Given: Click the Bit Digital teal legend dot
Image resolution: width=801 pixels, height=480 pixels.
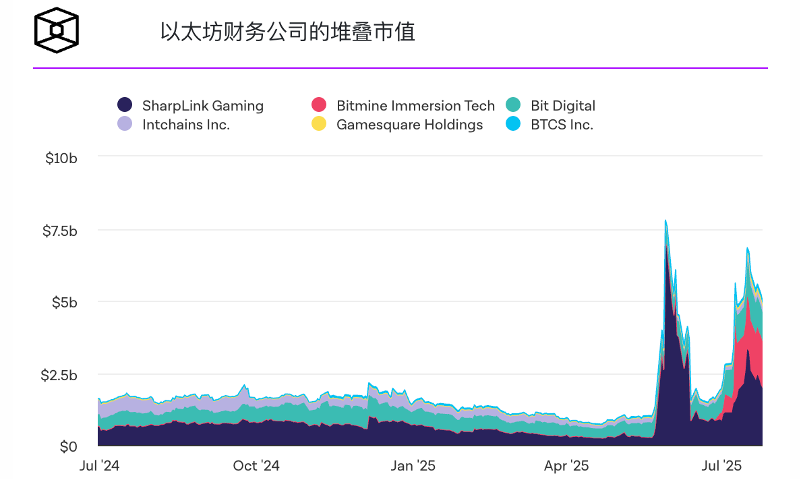Looking at the screenshot, I should tap(513, 104).
